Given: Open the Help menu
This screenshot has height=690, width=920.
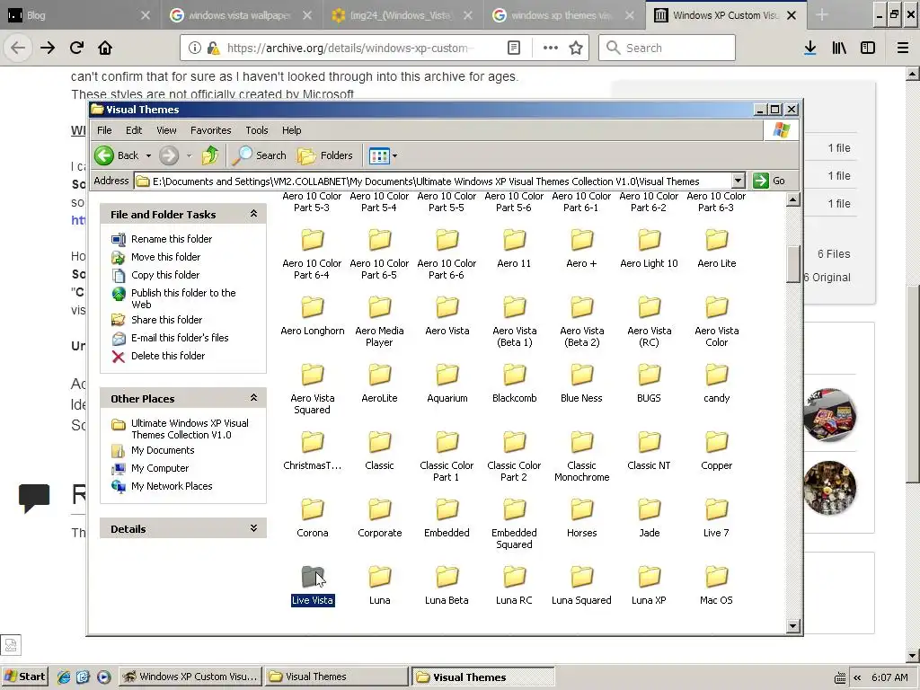Looking at the screenshot, I should point(292,130).
